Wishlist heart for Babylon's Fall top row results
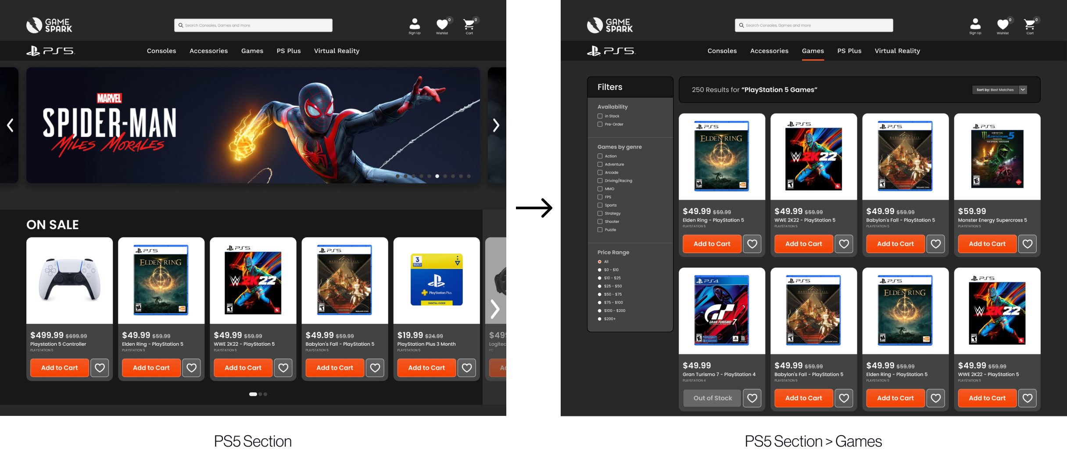The height and width of the screenshot is (451, 1067). coord(936,244)
